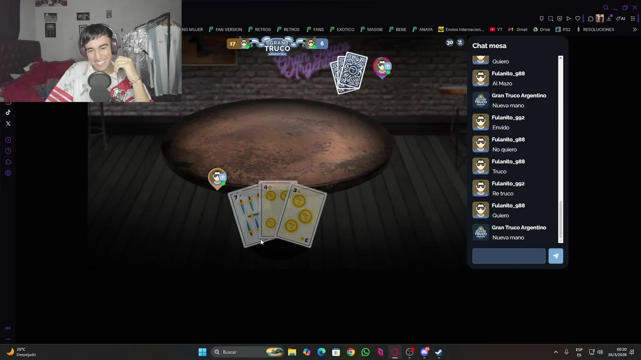641x360 pixels.
Task: Click the chat panel scrollbar thumb
Action: tap(560, 220)
